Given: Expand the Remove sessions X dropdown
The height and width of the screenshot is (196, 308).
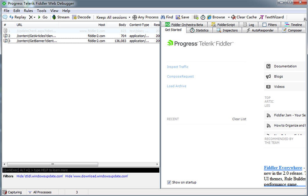Looking at the screenshot, I should coord(35,17).
